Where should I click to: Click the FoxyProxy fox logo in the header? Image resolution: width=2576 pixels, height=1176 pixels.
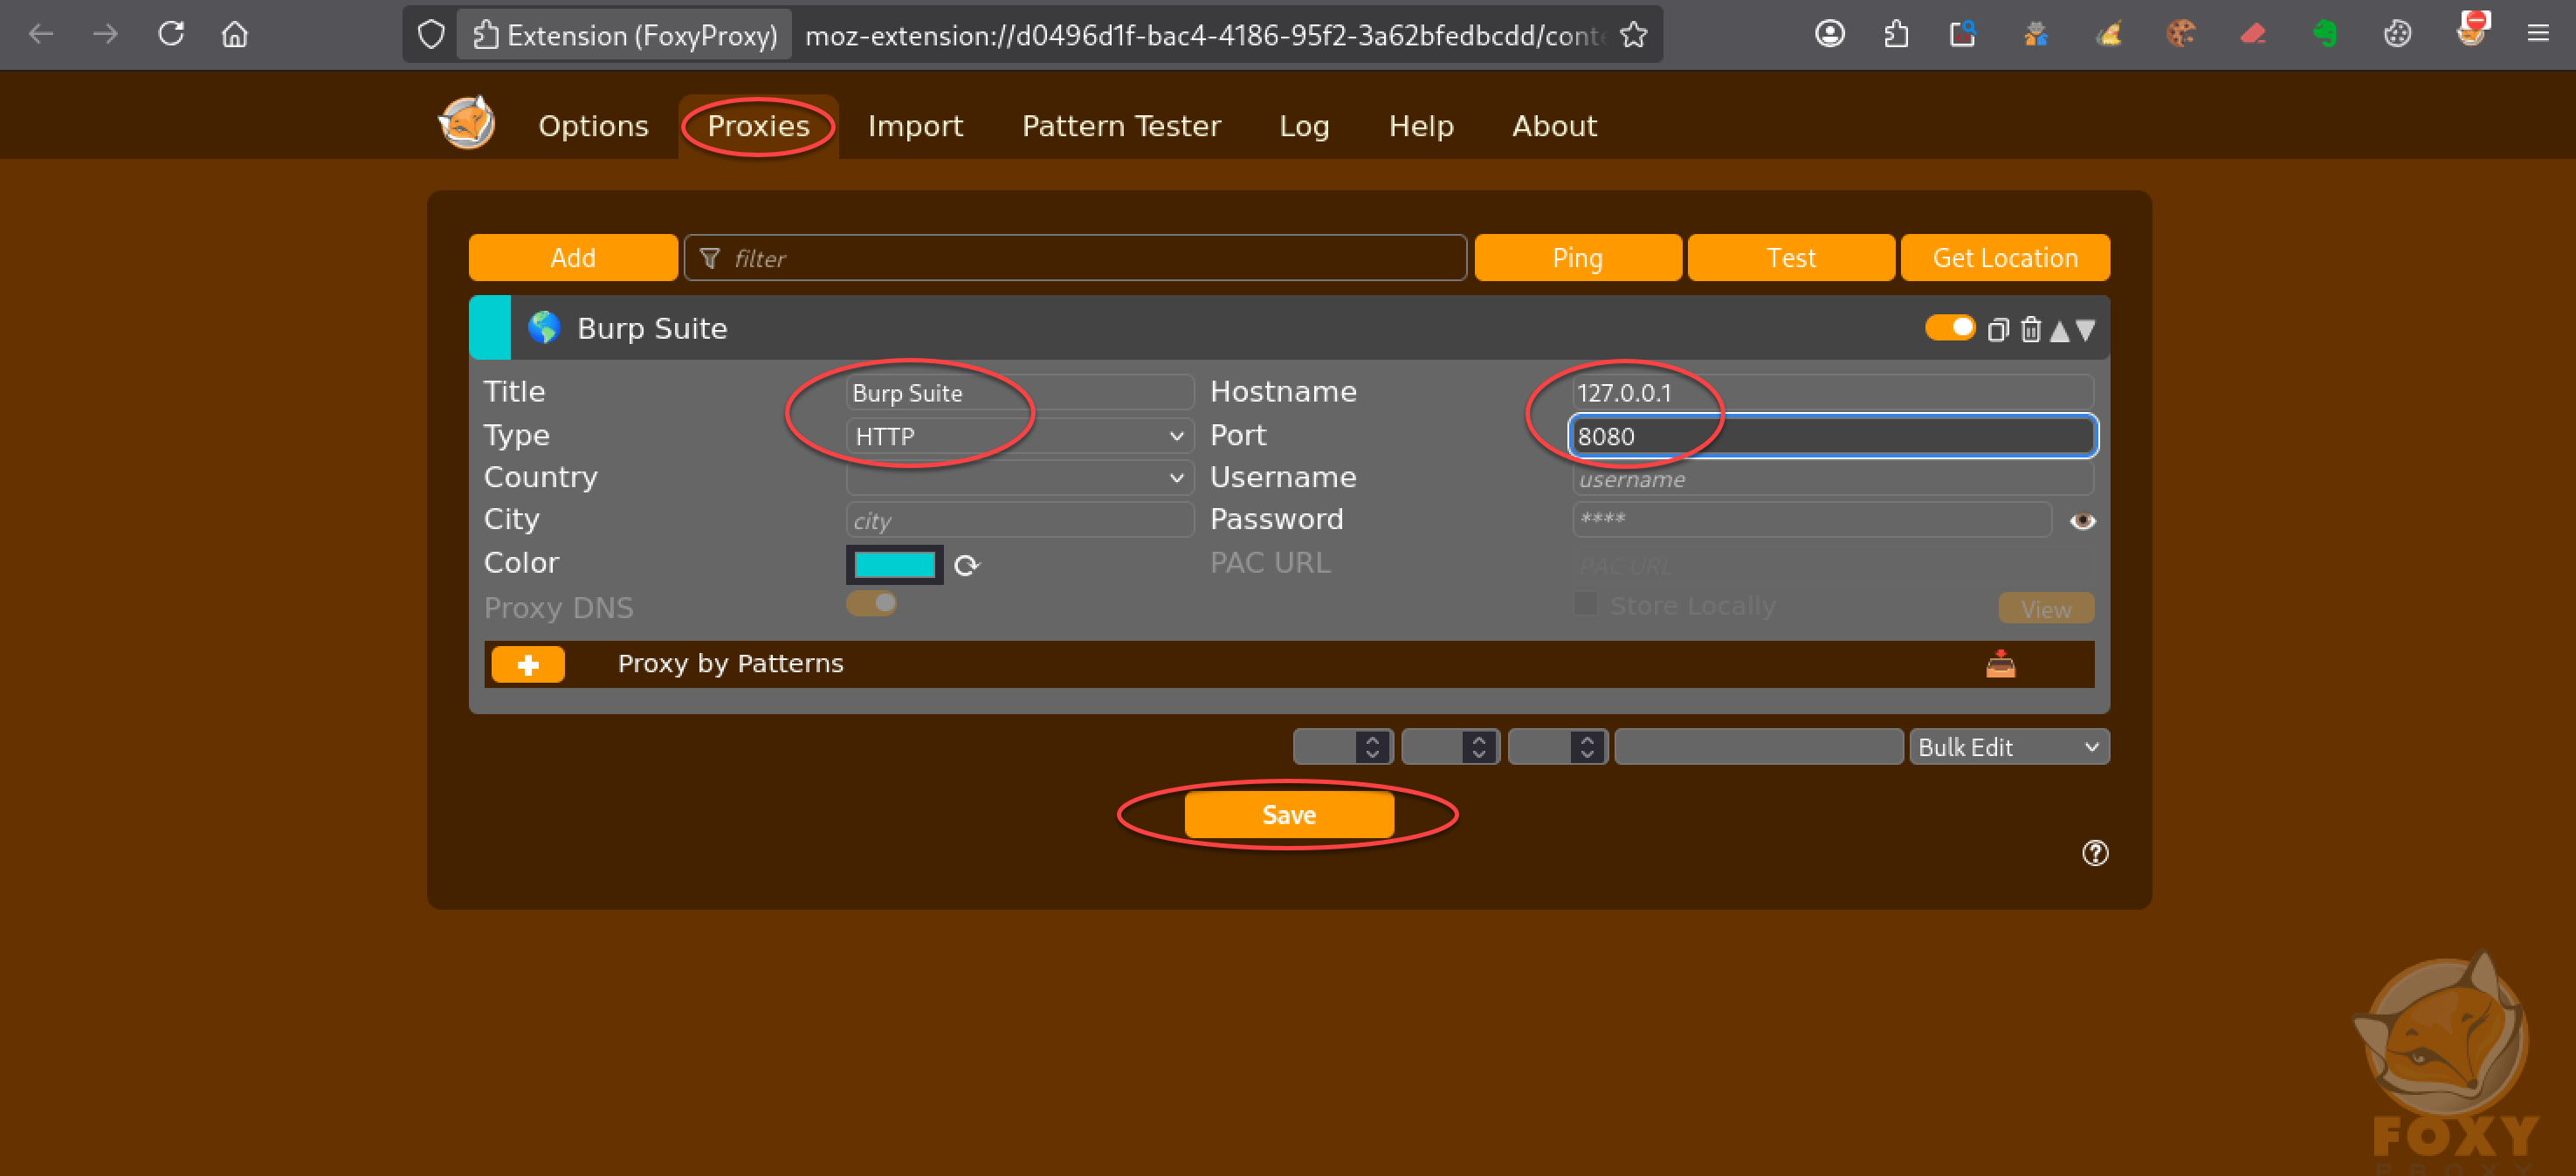(x=467, y=124)
